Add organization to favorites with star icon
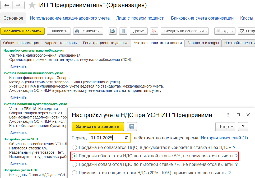This screenshot has height=178, width=255. pos(32,5)
